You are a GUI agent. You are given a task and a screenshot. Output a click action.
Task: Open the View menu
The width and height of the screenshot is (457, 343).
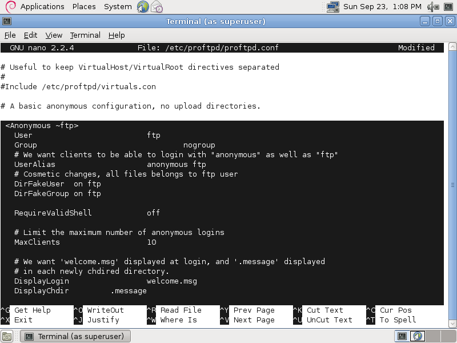[54, 35]
